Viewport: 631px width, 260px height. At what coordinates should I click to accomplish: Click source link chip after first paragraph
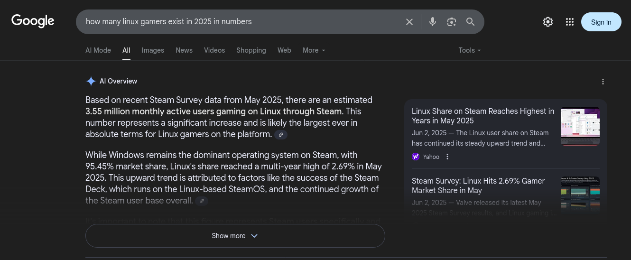tap(281, 135)
